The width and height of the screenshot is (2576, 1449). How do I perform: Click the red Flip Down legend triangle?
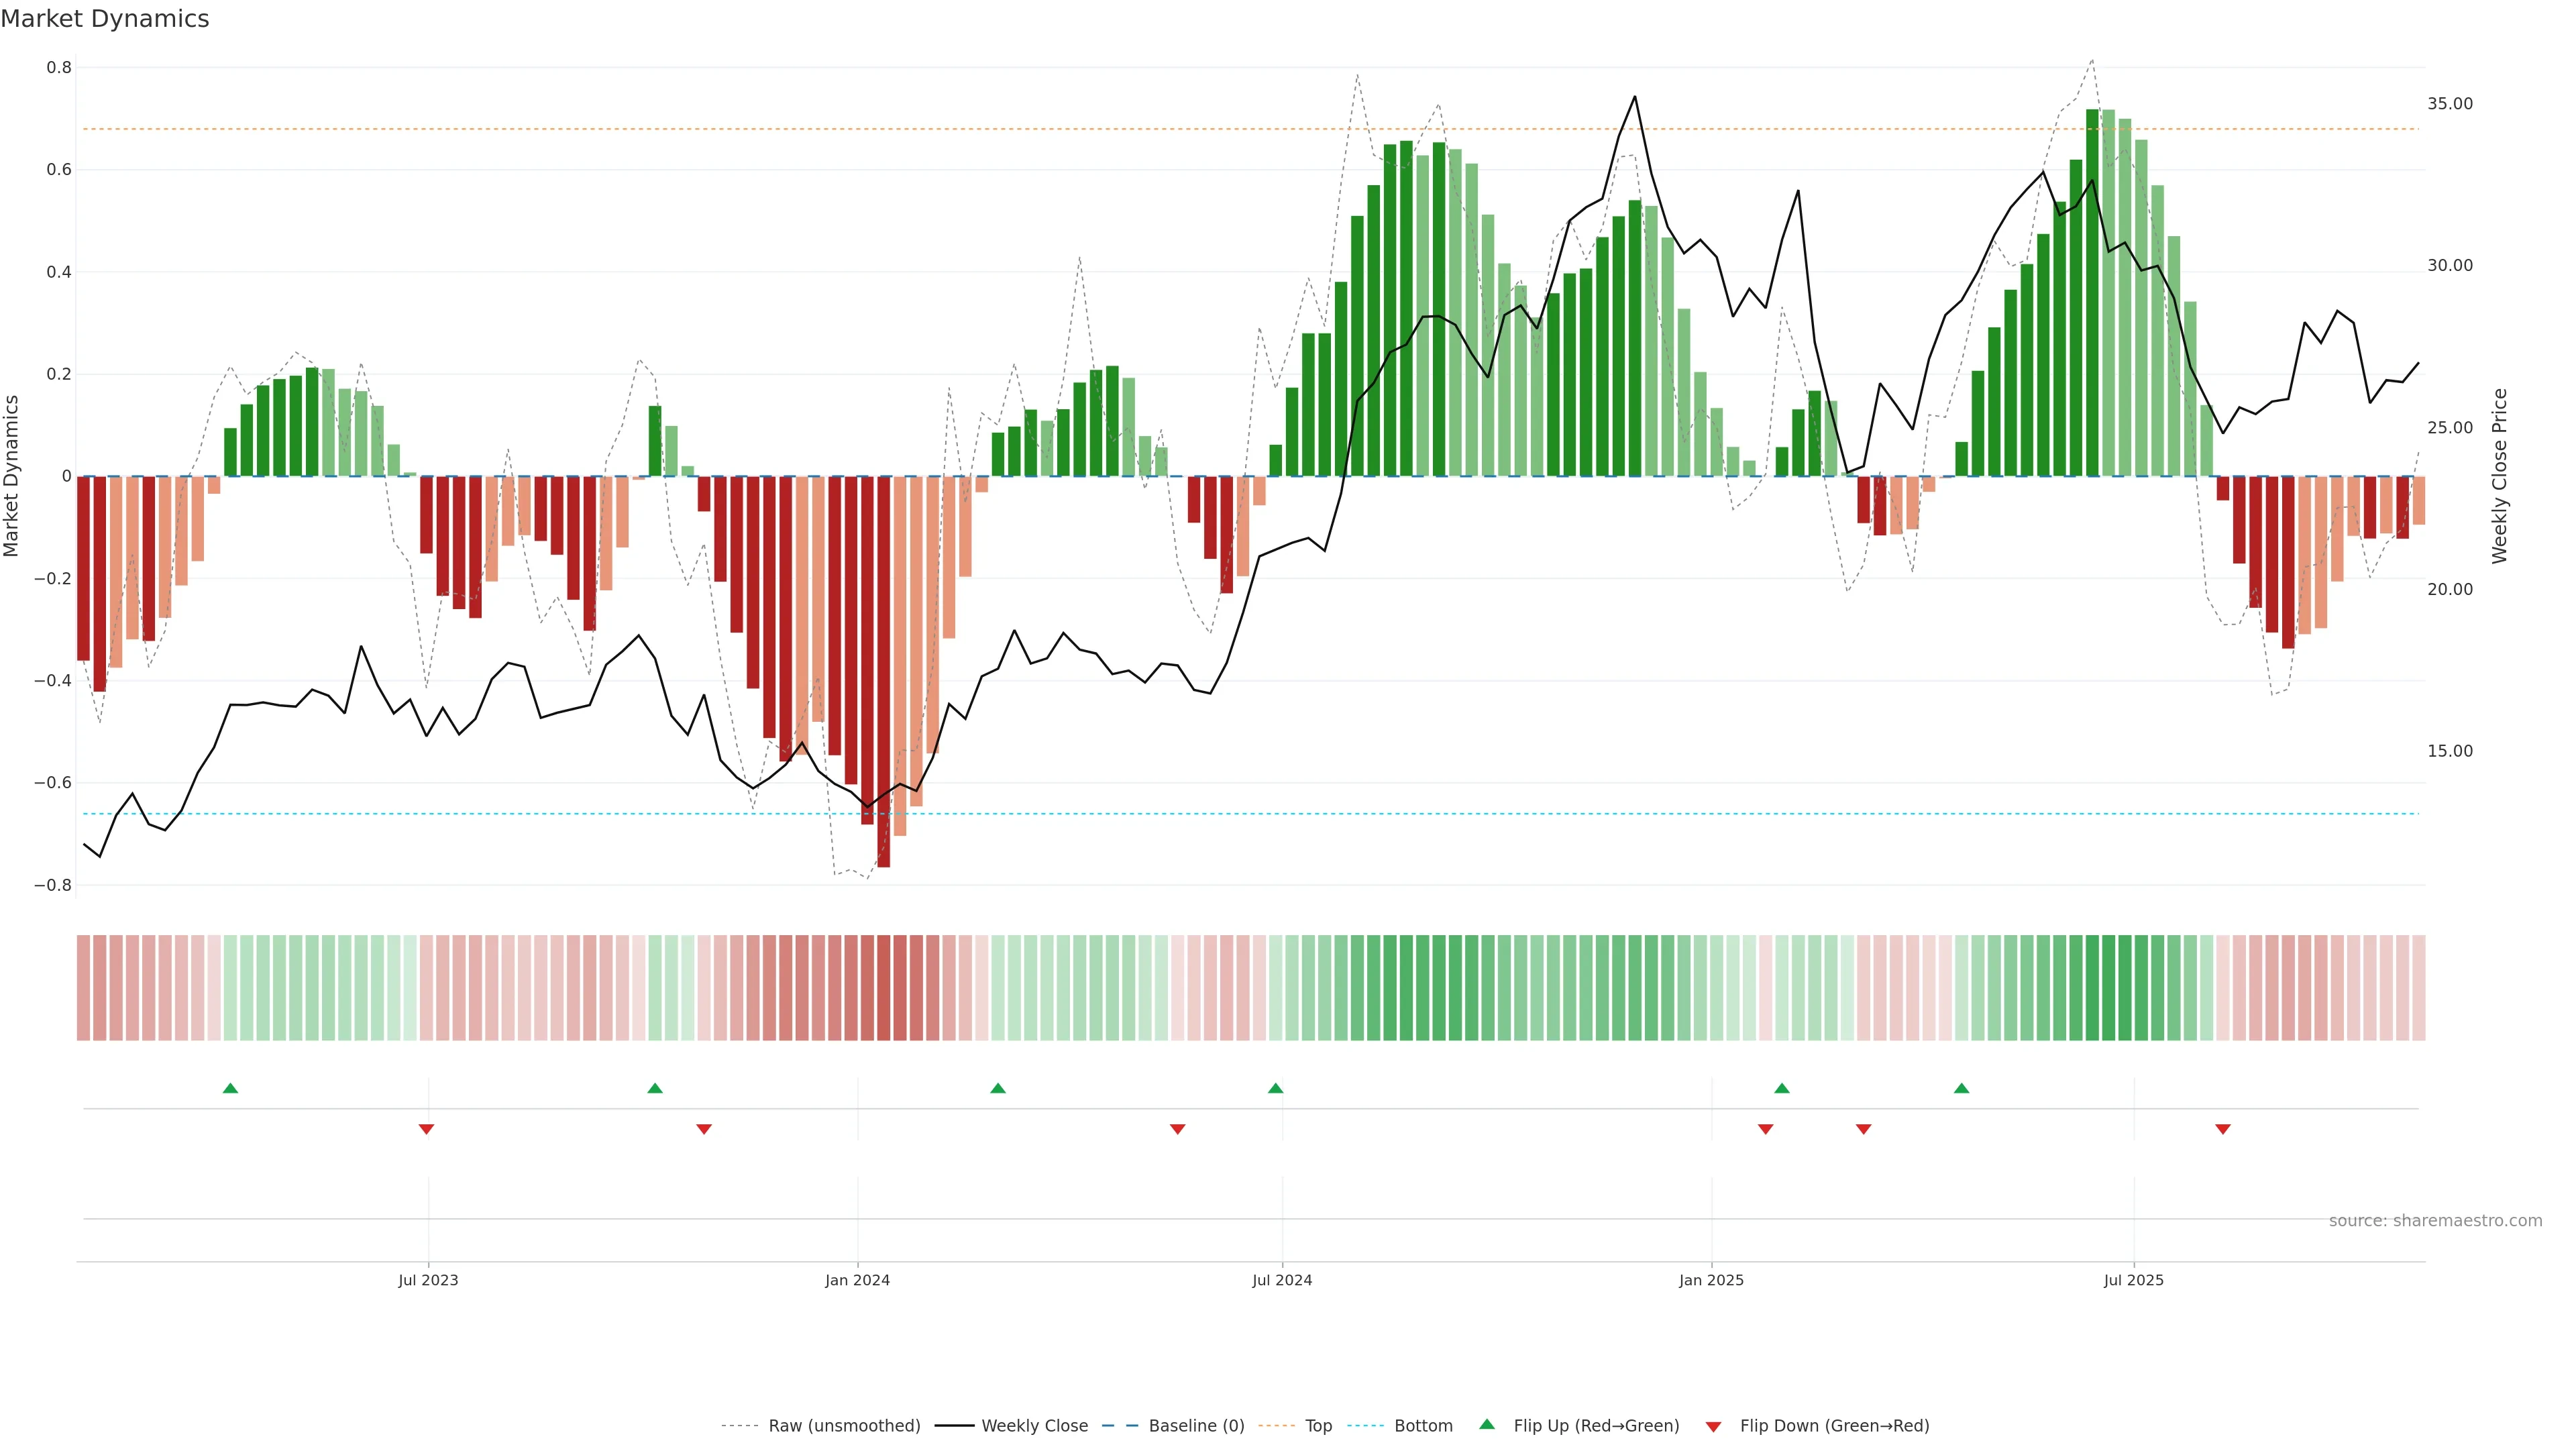1713,1426
